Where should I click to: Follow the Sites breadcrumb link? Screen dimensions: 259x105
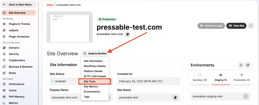50,5
